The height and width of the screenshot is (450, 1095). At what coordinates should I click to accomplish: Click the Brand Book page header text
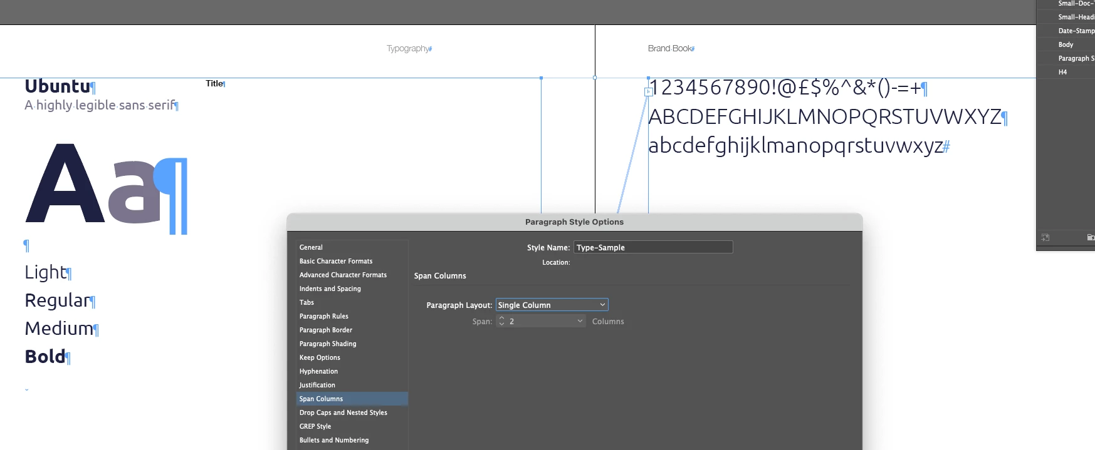click(x=670, y=48)
